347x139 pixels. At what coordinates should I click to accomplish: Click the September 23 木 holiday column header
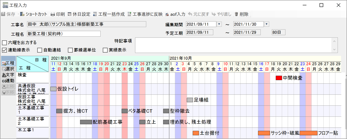pyautogui.click(x=125, y=67)
